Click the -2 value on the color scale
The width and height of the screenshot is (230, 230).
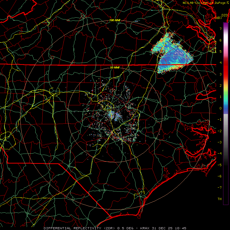tap(220, 131)
